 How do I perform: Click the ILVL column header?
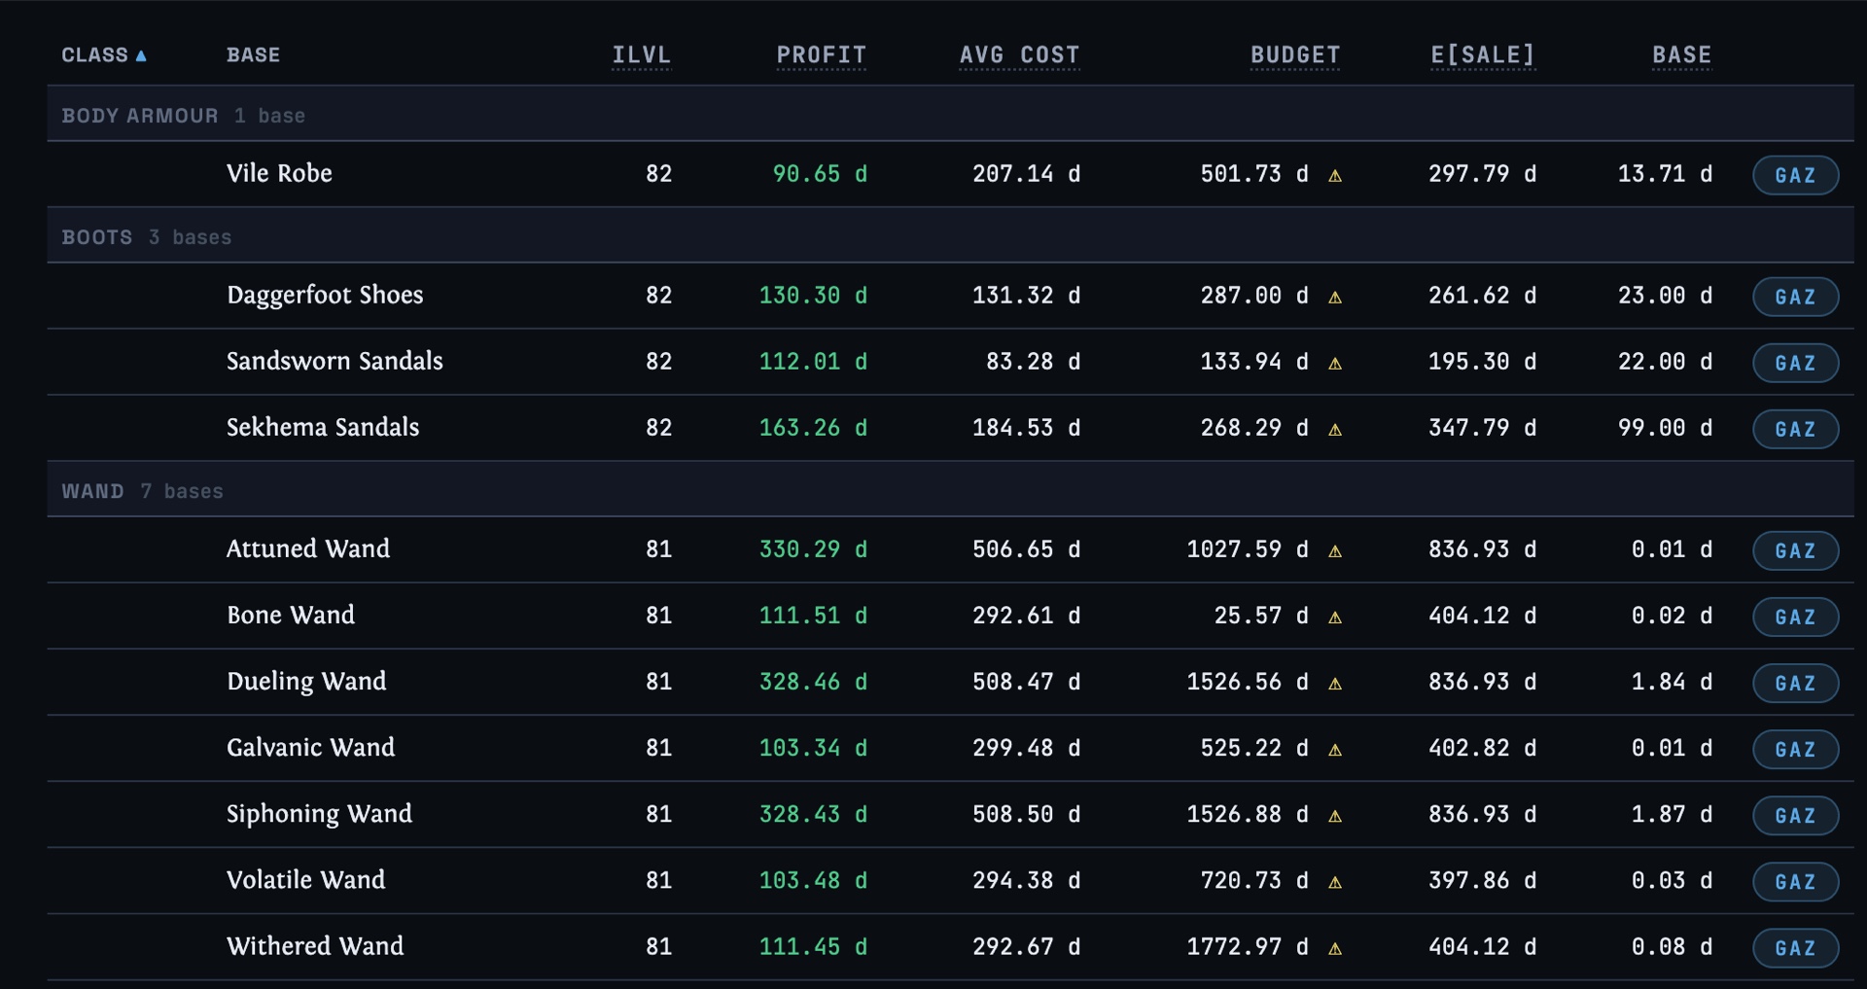641,55
